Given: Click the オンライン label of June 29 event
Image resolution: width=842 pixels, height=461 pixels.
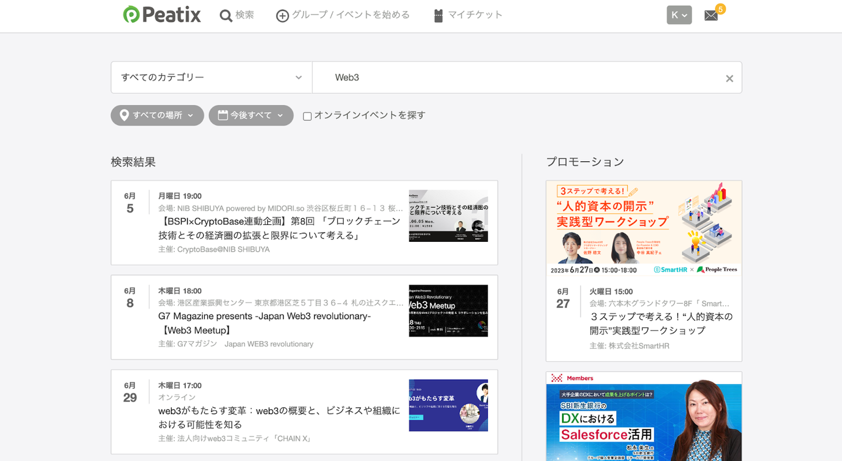Looking at the screenshot, I should [x=177, y=397].
